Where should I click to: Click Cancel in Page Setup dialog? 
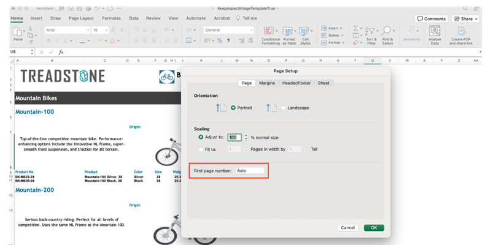pyautogui.click(x=347, y=228)
